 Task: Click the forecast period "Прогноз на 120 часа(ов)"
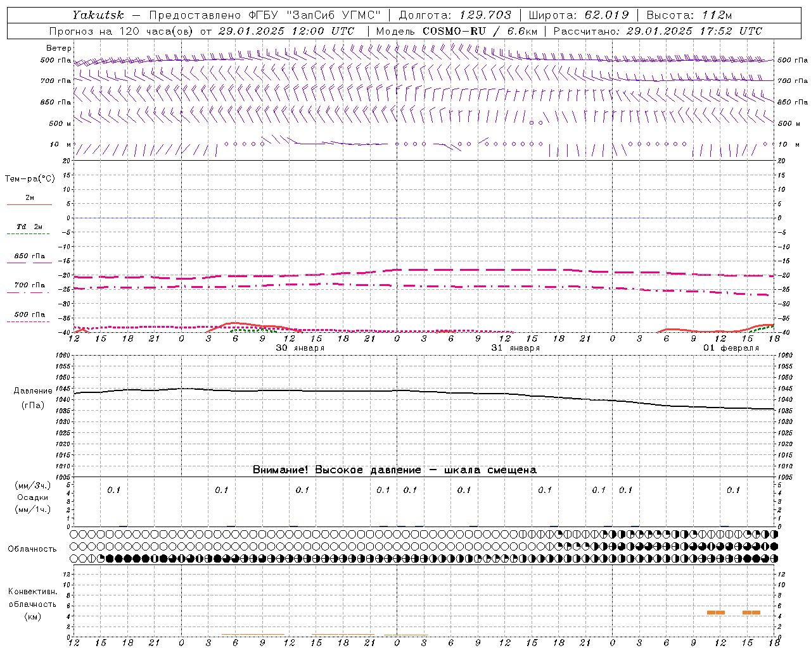[x=122, y=31]
